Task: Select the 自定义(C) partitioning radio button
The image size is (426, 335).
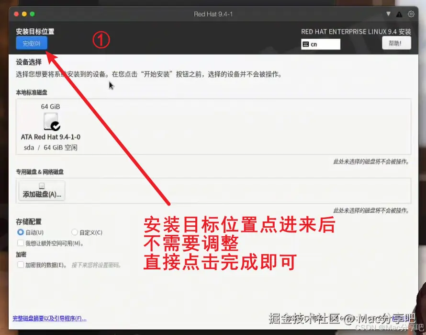Action: 75,232
